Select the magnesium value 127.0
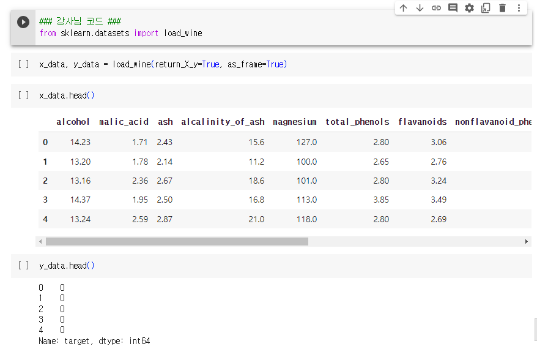The width and height of the screenshot is (537, 352). (306, 142)
